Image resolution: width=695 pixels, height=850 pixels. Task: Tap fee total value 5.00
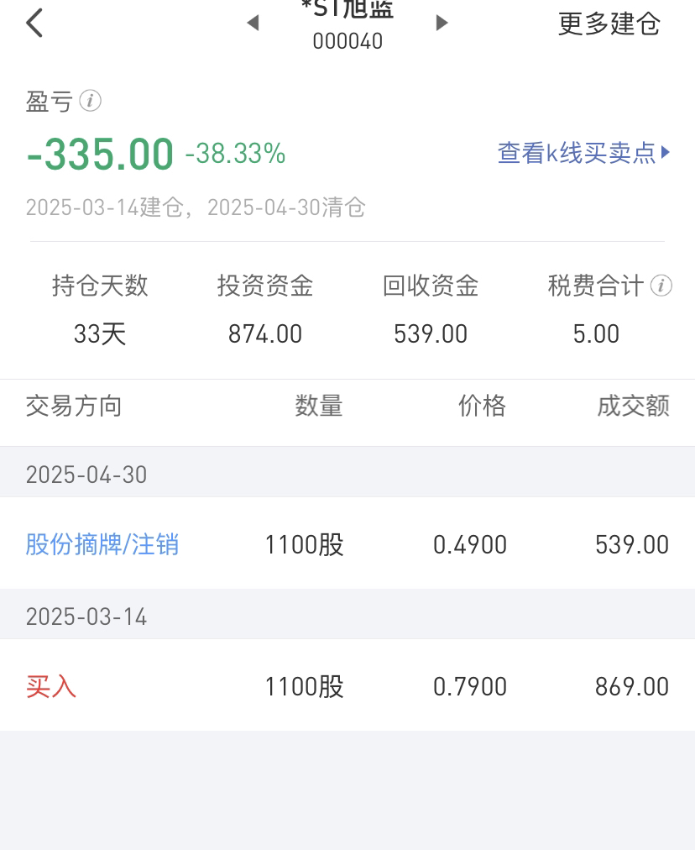tap(597, 334)
